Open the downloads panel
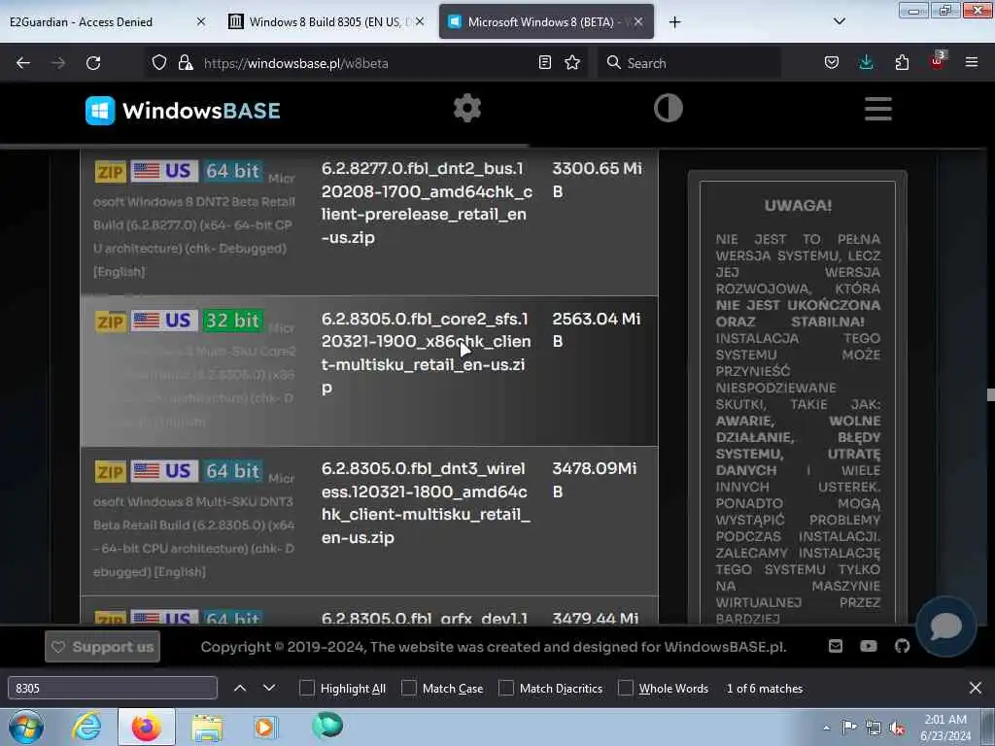Viewport: 995px width, 746px height. click(x=866, y=62)
